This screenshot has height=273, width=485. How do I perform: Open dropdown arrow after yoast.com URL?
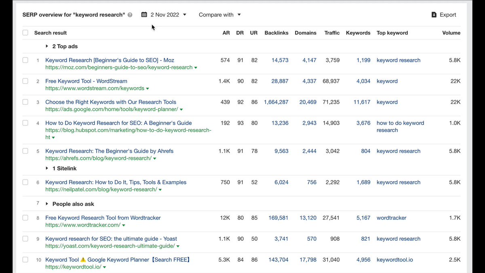click(x=178, y=247)
